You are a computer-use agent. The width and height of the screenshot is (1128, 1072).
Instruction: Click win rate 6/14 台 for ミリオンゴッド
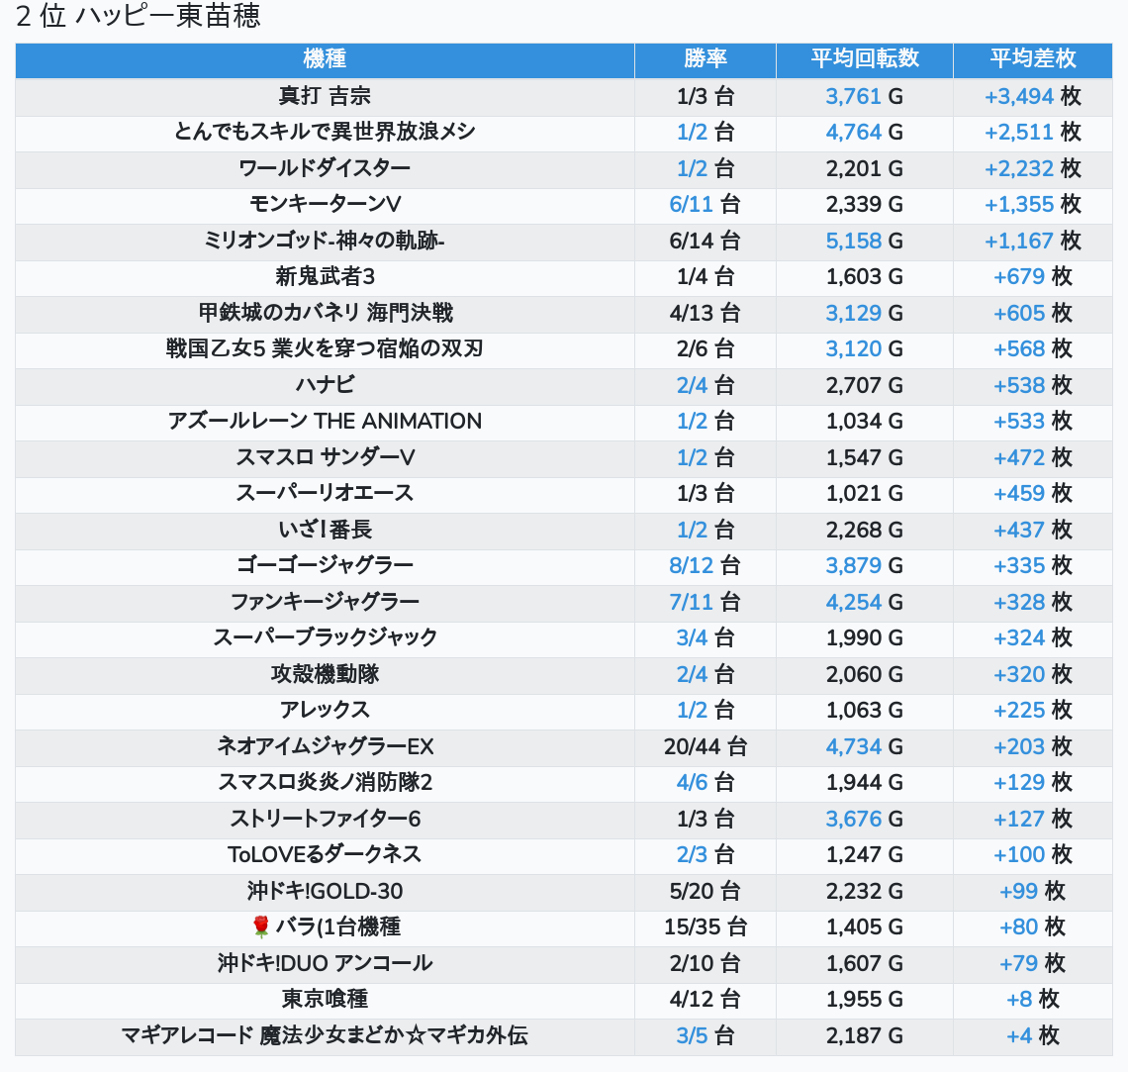(705, 241)
